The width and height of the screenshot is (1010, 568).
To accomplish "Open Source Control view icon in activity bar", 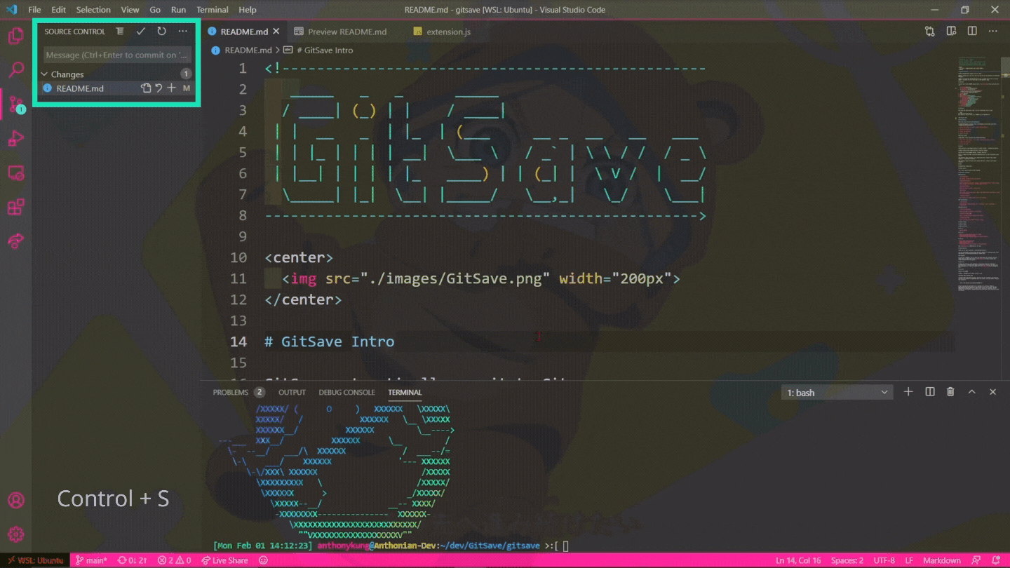I will coord(15,104).
